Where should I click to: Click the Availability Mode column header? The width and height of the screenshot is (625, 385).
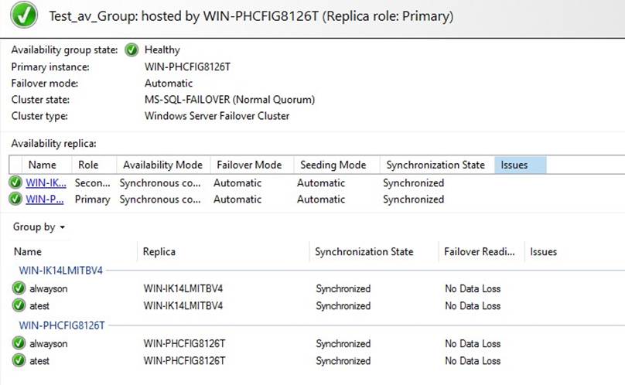pyautogui.click(x=162, y=165)
